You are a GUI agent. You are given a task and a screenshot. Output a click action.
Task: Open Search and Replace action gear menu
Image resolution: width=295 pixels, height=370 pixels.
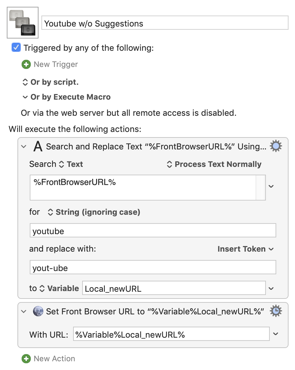276,146
